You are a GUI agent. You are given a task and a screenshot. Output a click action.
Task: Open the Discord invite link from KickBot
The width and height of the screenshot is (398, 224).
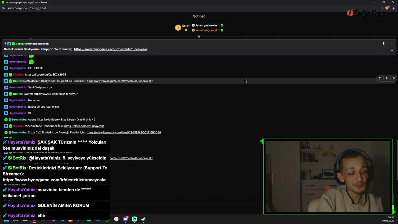[x=45, y=75]
